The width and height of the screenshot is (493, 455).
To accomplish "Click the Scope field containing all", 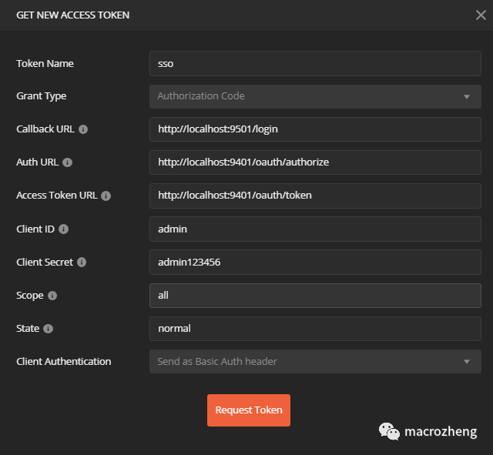I will (314, 296).
